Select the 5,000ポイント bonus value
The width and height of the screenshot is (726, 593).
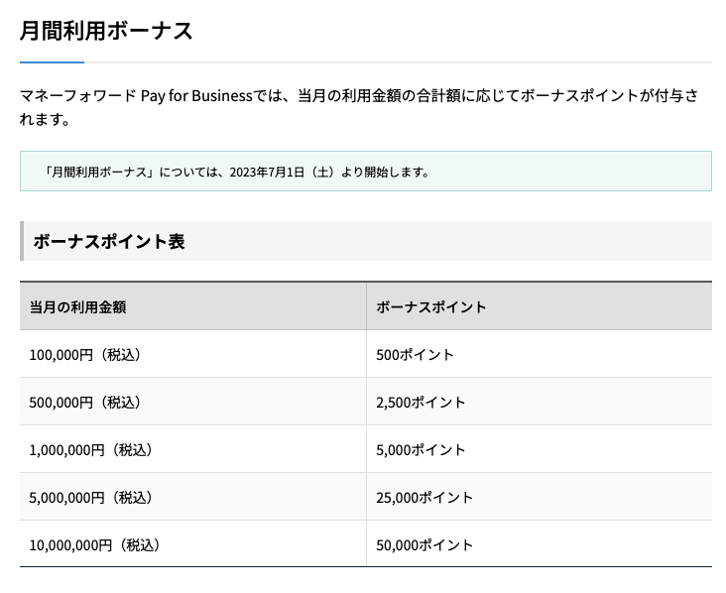(x=421, y=449)
